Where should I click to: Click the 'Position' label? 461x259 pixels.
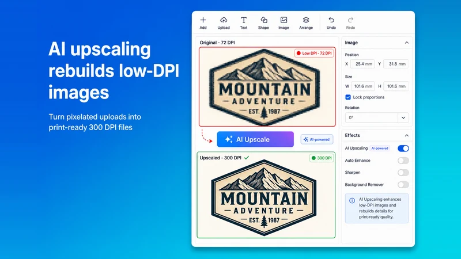[x=352, y=55]
